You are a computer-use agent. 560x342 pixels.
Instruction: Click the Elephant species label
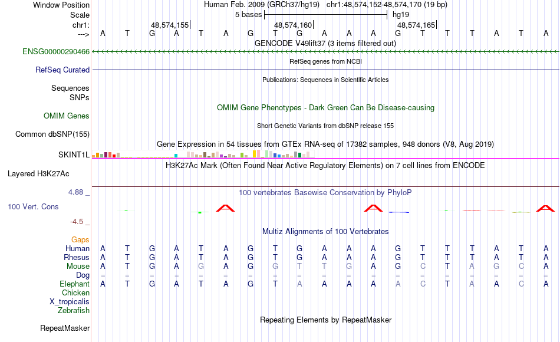75,284
